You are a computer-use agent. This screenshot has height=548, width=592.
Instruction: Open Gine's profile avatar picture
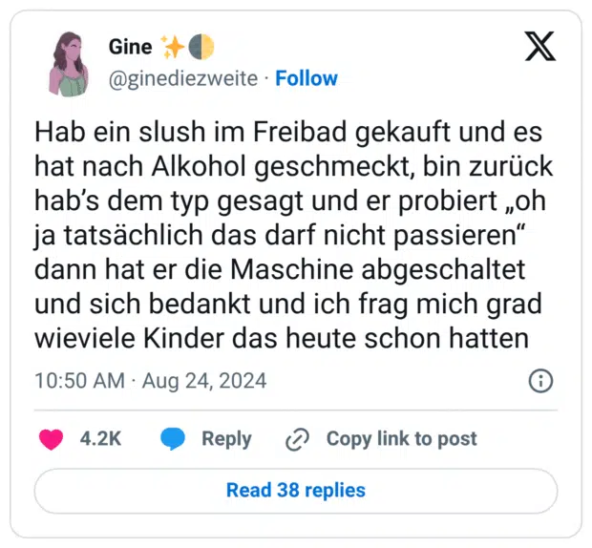point(68,63)
